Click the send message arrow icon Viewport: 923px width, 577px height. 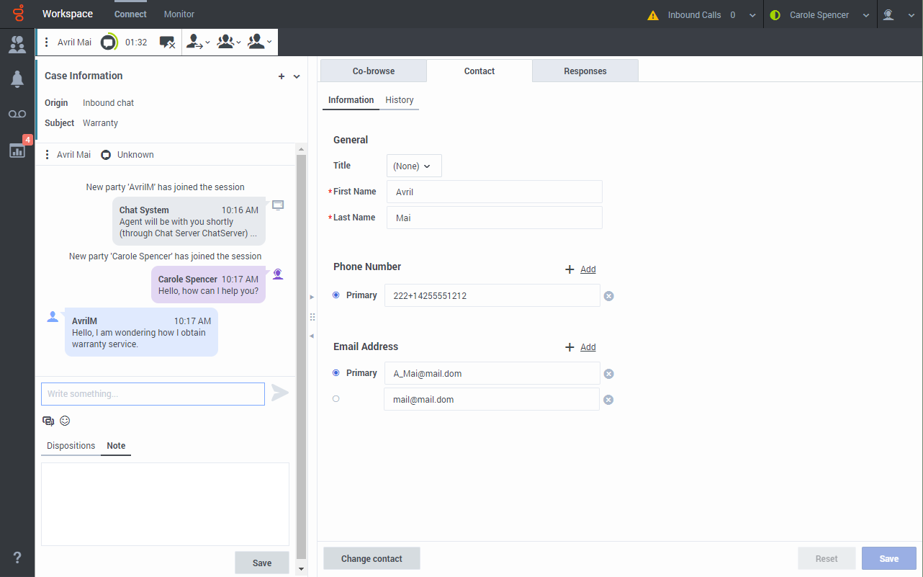[280, 393]
